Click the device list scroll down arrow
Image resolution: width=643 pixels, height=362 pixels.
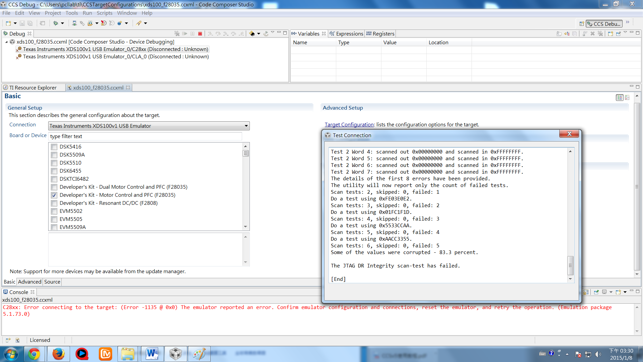[245, 227]
